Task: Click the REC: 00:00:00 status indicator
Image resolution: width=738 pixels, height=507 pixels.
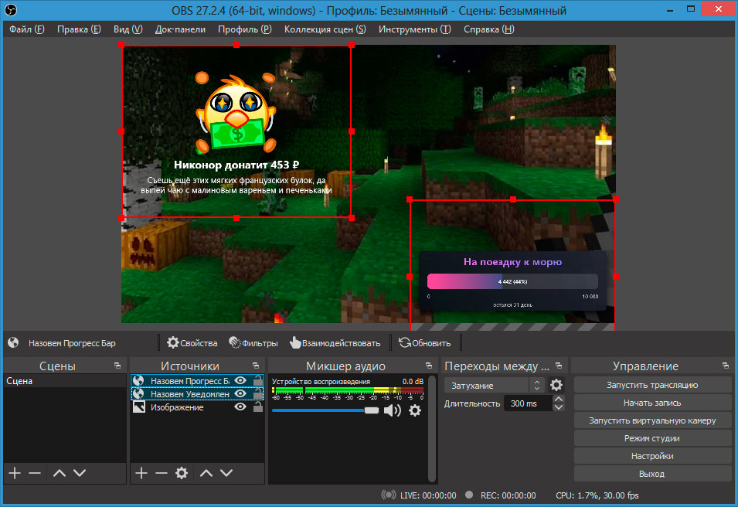Action: (500, 495)
